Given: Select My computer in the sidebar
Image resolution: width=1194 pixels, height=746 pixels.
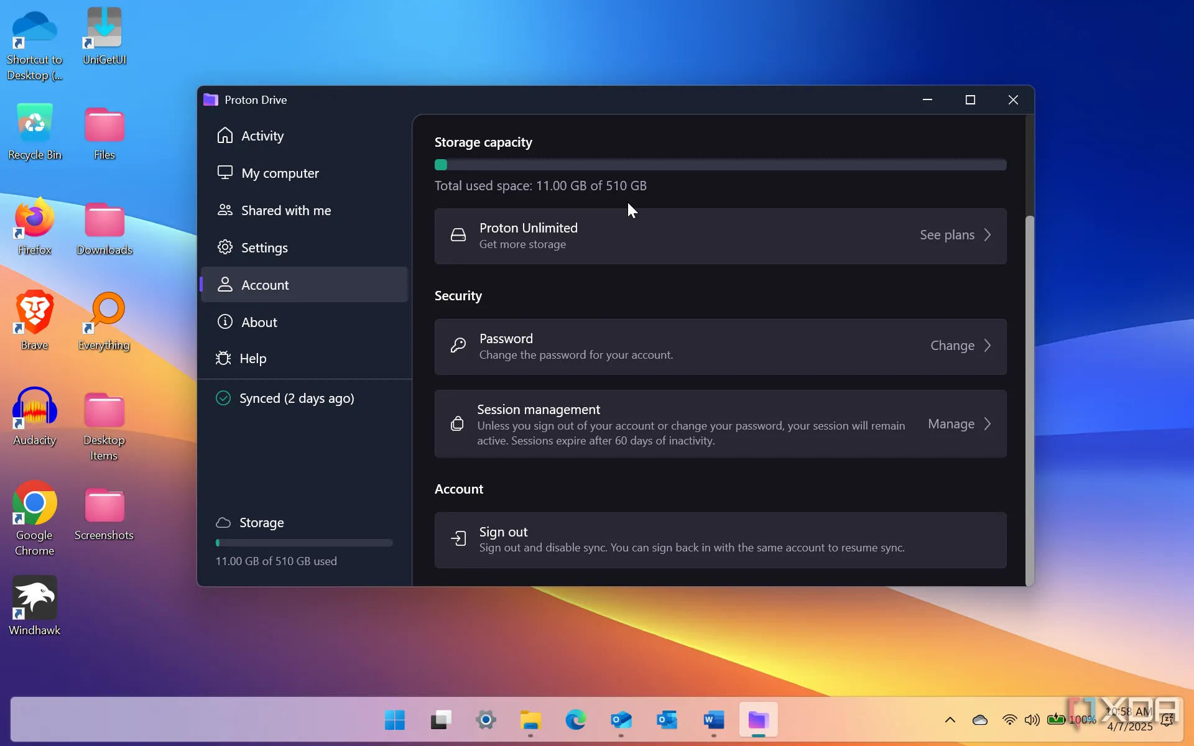Looking at the screenshot, I should (304, 173).
